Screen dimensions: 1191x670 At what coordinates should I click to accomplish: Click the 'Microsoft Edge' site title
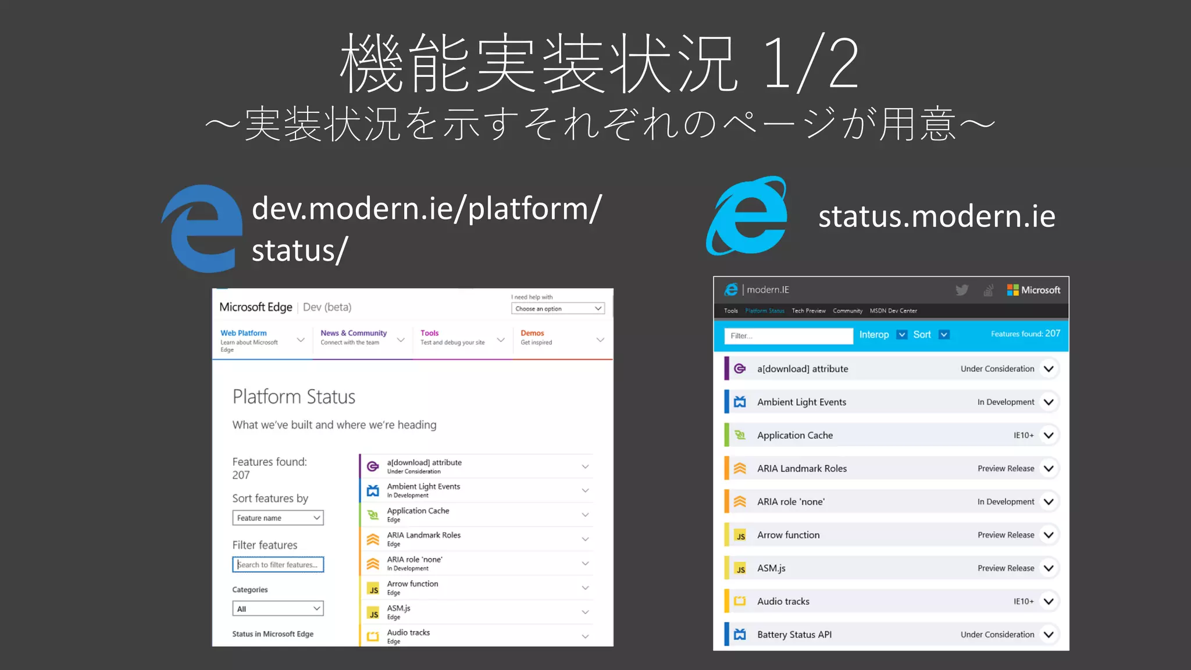pyautogui.click(x=256, y=307)
